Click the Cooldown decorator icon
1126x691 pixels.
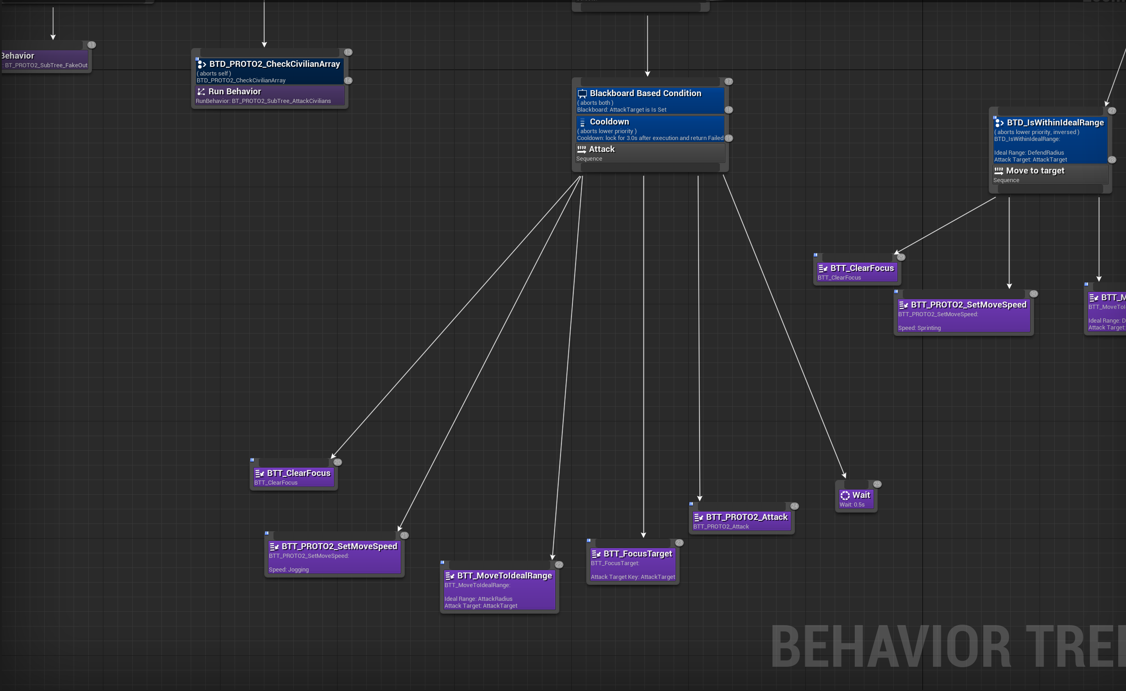click(x=582, y=122)
